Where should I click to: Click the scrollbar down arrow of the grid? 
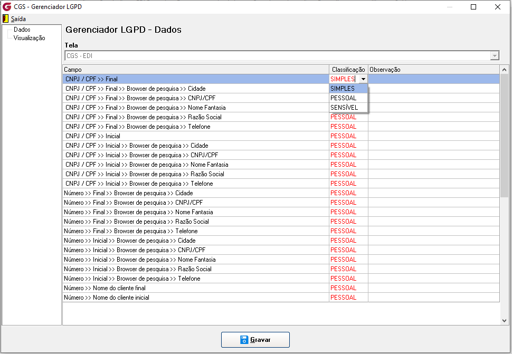[504, 321]
